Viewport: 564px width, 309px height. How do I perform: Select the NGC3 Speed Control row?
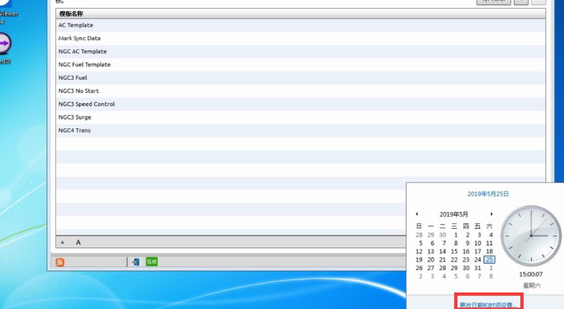301,104
